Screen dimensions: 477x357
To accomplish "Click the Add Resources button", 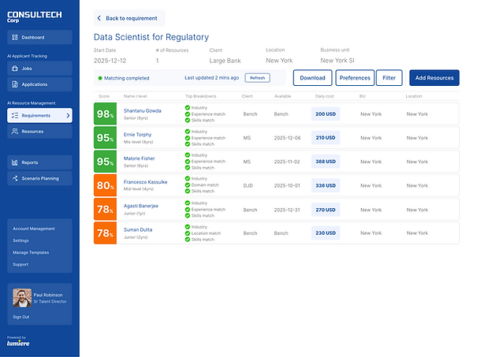I will coord(434,78).
